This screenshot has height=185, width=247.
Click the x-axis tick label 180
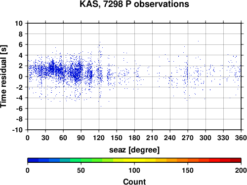134,138
